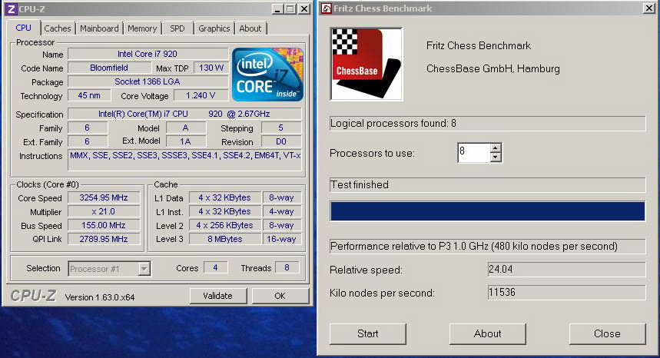Screen dimensions: 660x358
Task: Click the Fritz Chess Benchmark title bar icon
Action: (x=327, y=8)
